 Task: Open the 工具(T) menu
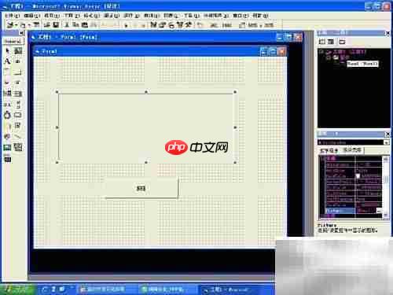click(192, 16)
